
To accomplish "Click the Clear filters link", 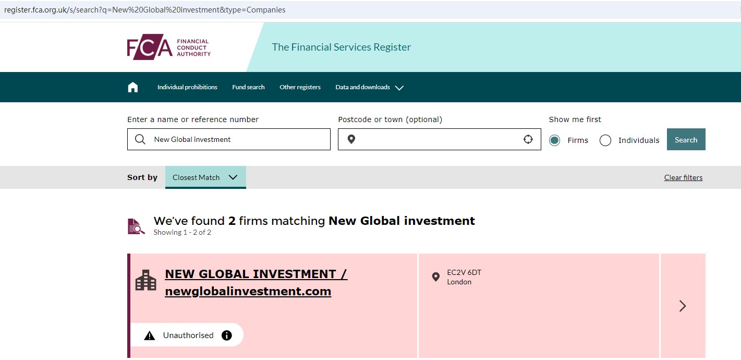I will pyautogui.click(x=683, y=177).
